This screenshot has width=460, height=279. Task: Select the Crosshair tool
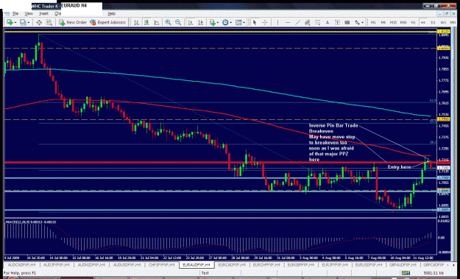click(x=265, y=22)
